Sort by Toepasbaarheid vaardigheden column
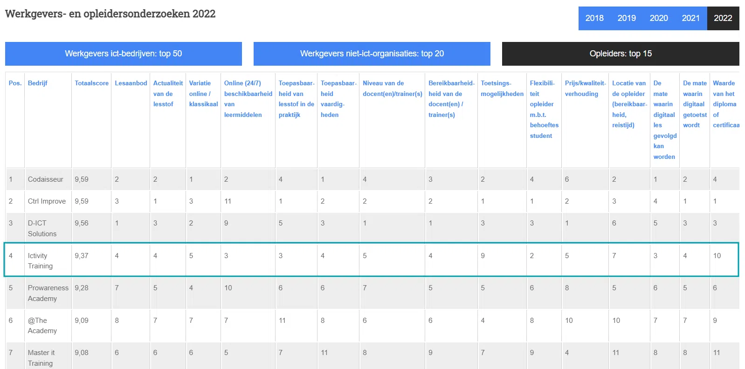Viewport: 745px width, 369px height. pyautogui.click(x=338, y=99)
